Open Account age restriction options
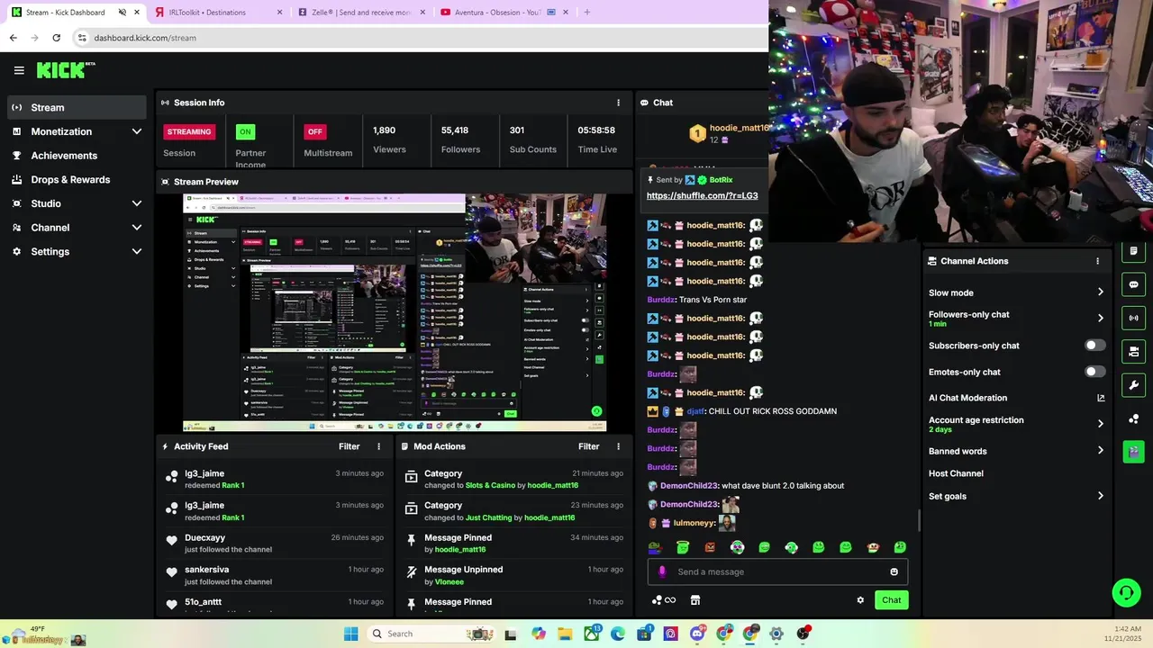The image size is (1153, 648). [1016, 424]
